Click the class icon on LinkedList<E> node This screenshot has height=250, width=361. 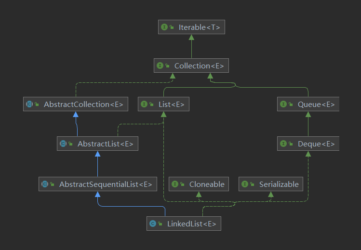coord(153,224)
